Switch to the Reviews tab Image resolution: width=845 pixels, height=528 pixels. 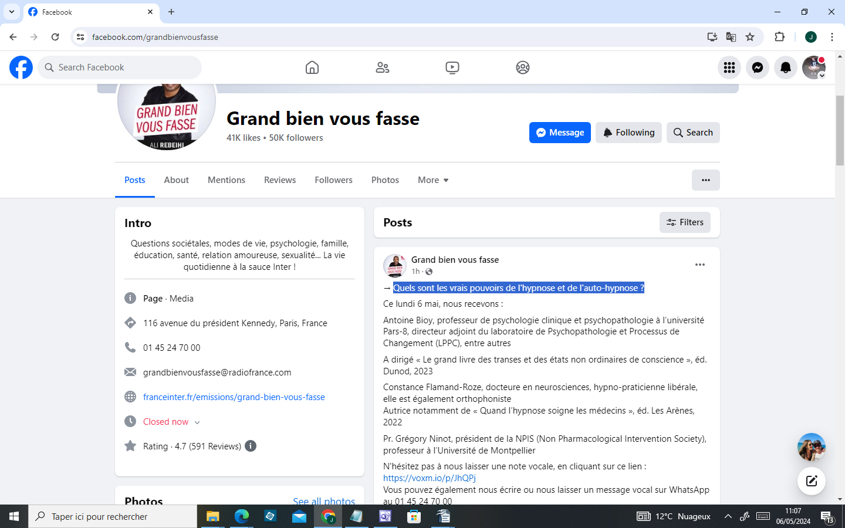(x=280, y=180)
